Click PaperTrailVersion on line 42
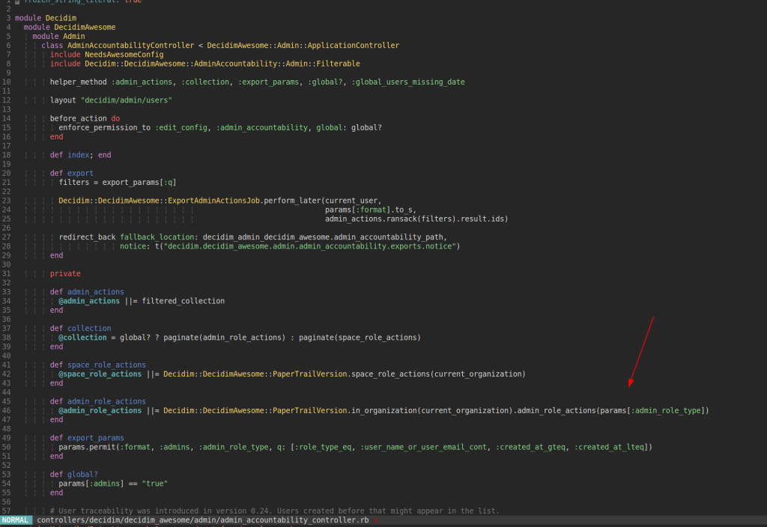Viewport: 767px width, 527px height. (309, 374)
